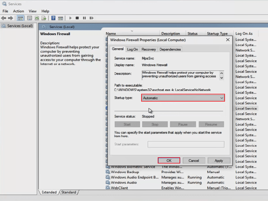The width and height of the screenshot is (268, 201).
Task: Click the Back arrow in the toolbar
Action: (x=4, y=18)
